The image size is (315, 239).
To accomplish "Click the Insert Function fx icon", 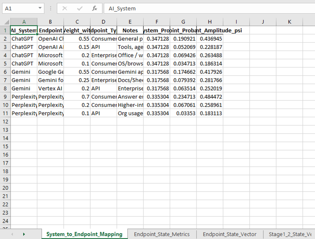I will coord(94,9).
